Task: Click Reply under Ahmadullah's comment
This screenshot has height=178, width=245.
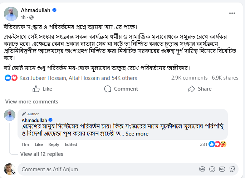Action: (x=54, y=144)
